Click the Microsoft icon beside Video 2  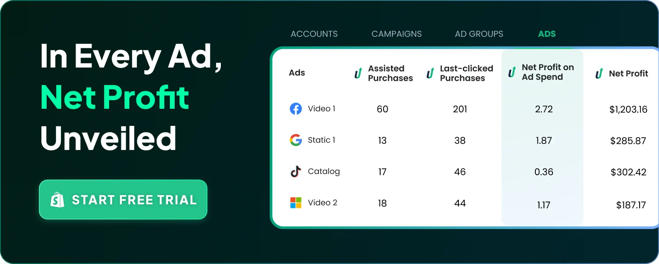tap(296, 203)
